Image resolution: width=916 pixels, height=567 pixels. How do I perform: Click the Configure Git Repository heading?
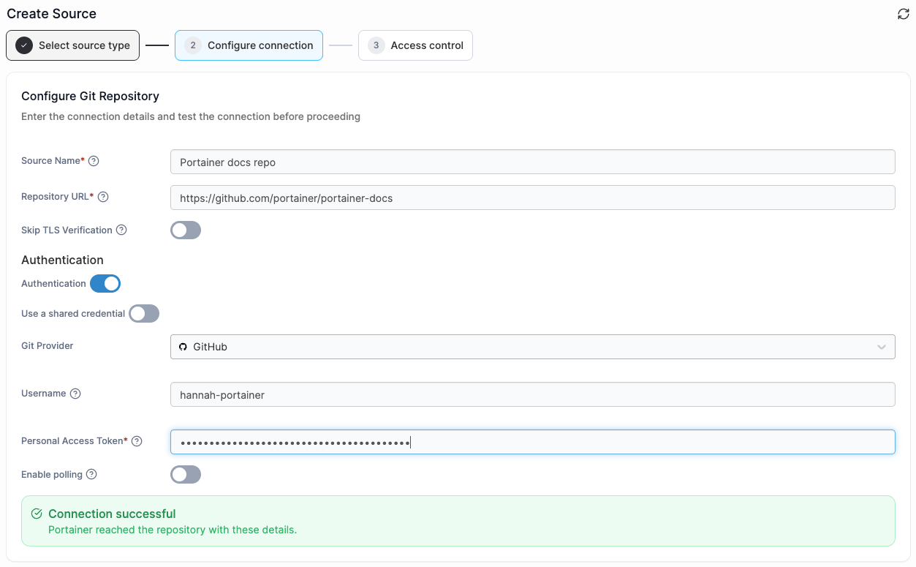tap(90, 96)
